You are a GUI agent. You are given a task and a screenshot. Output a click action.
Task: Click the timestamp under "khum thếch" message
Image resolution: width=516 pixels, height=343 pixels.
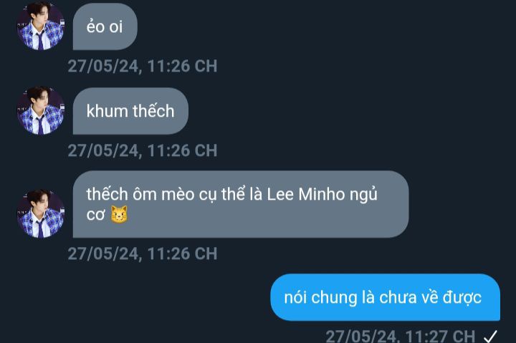pyautogui.click(x=143, y=150)
